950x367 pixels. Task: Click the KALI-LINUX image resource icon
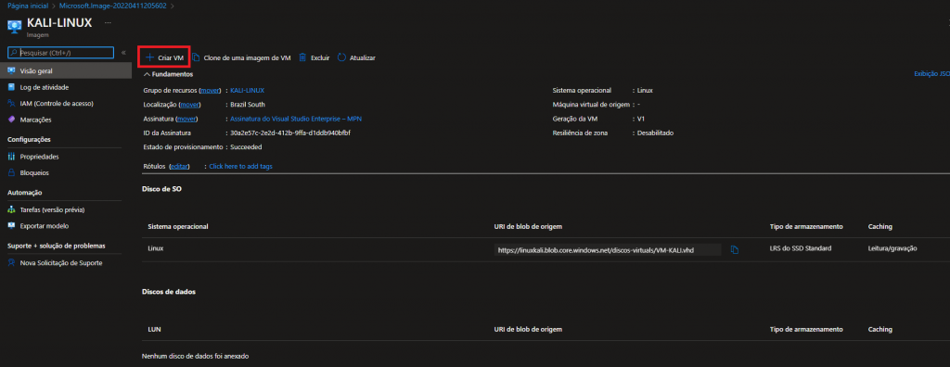point(15,27)
